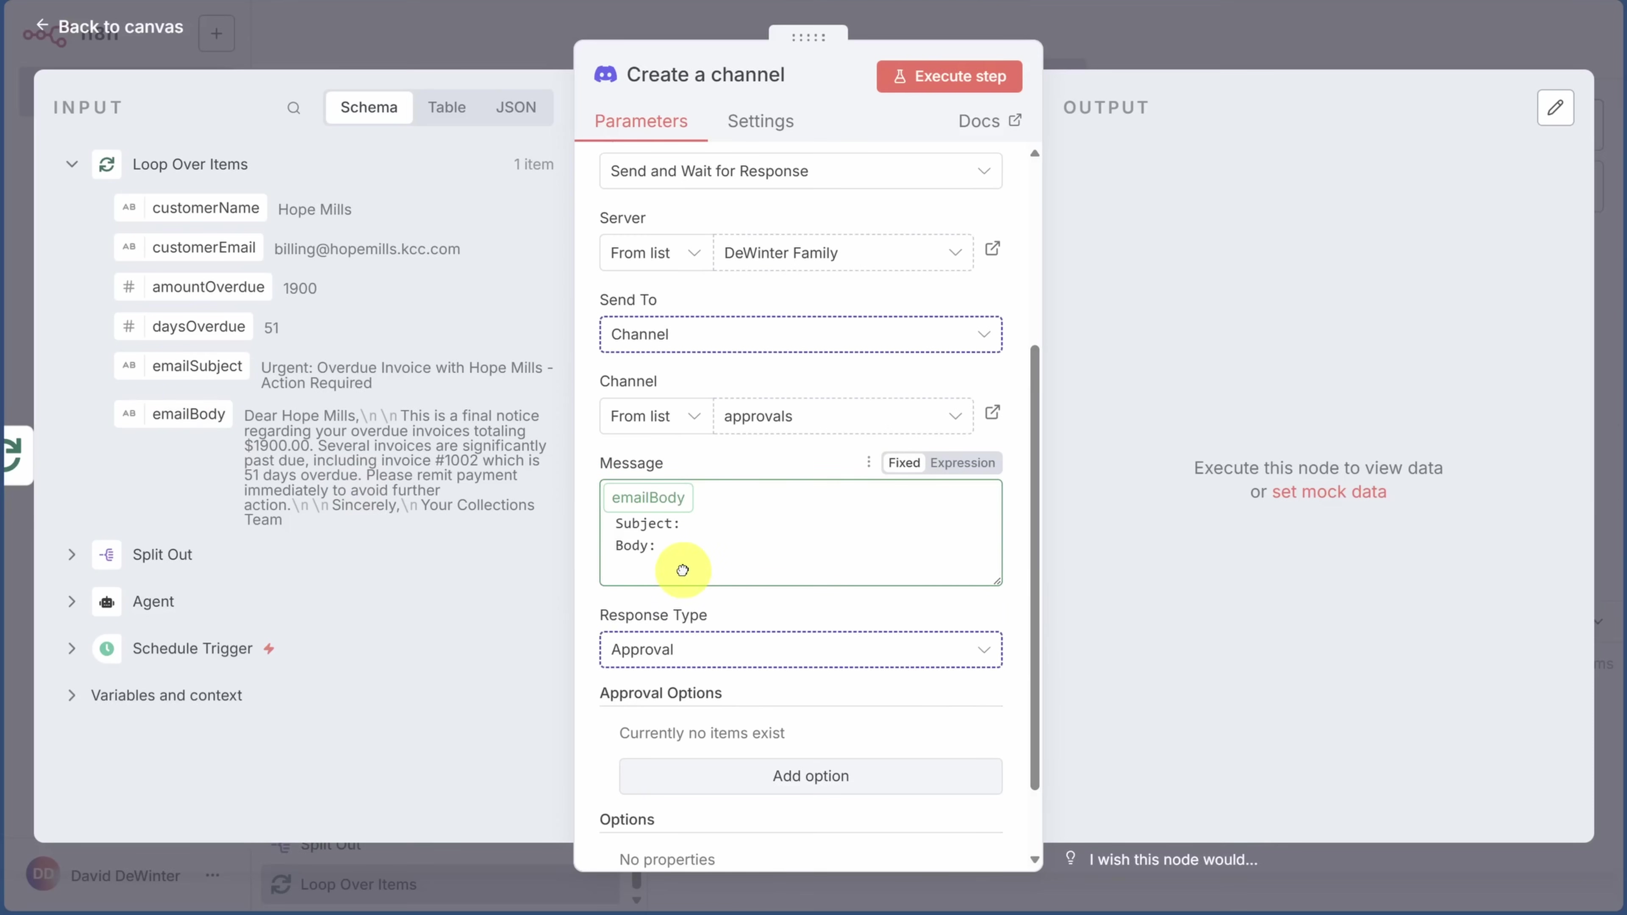Click the Loop Over Items refresh icon
This screenshot has height=915, width=1627.
tap(107, 164)
